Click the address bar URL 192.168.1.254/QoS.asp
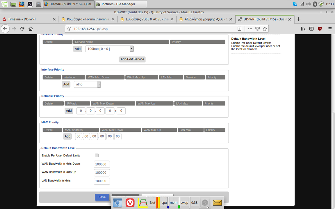The image size is (335, 209). 91,29
